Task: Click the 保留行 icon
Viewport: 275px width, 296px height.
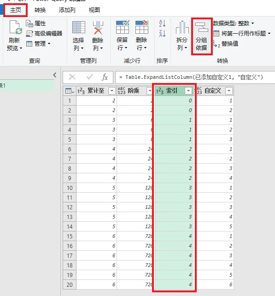Action: pos(123,27)
